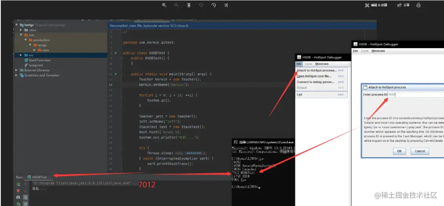This screenshot has height=206, width=444.
Task: Click the 'System.gc();' code line
Action: (159, 100)
